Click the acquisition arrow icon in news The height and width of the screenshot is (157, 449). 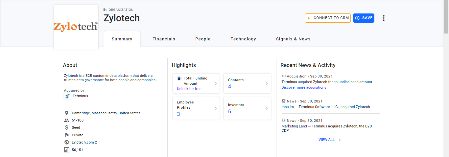(284, 76)
